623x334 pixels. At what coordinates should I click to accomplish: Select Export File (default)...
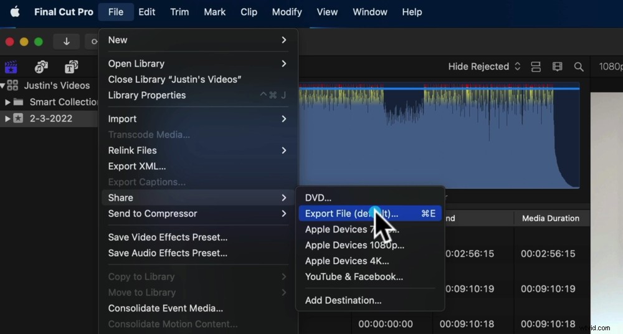point(370,214)
